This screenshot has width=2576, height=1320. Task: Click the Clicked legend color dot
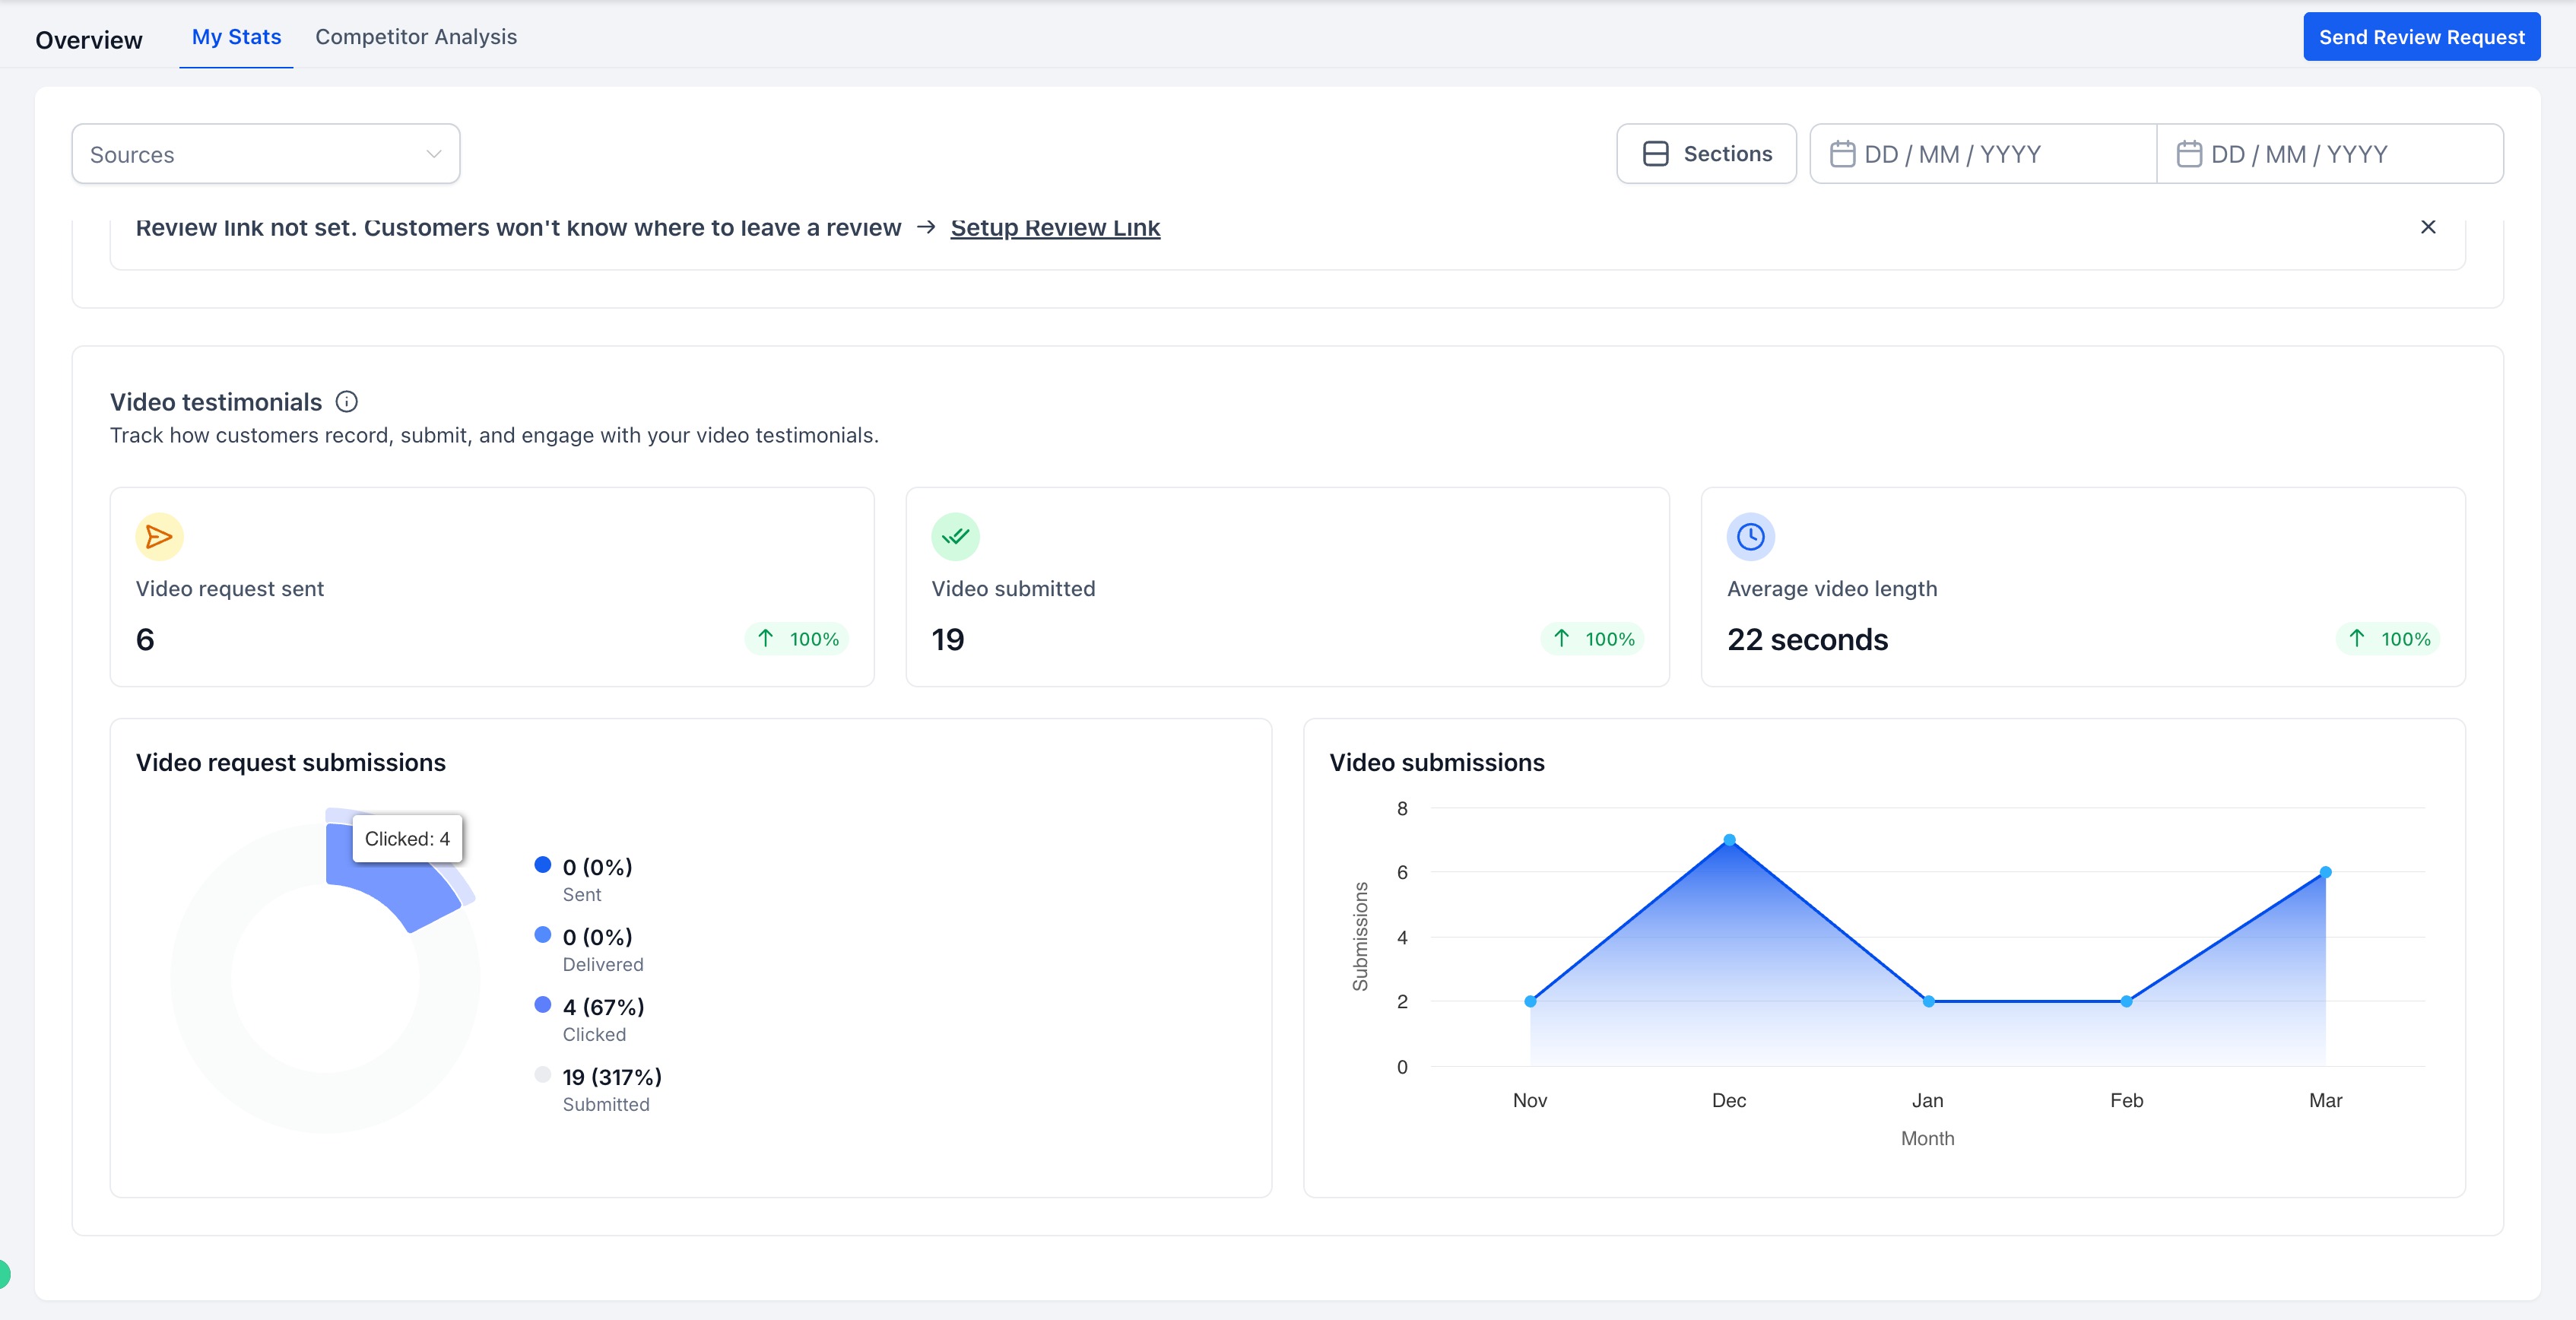(x=543, y=1005)
